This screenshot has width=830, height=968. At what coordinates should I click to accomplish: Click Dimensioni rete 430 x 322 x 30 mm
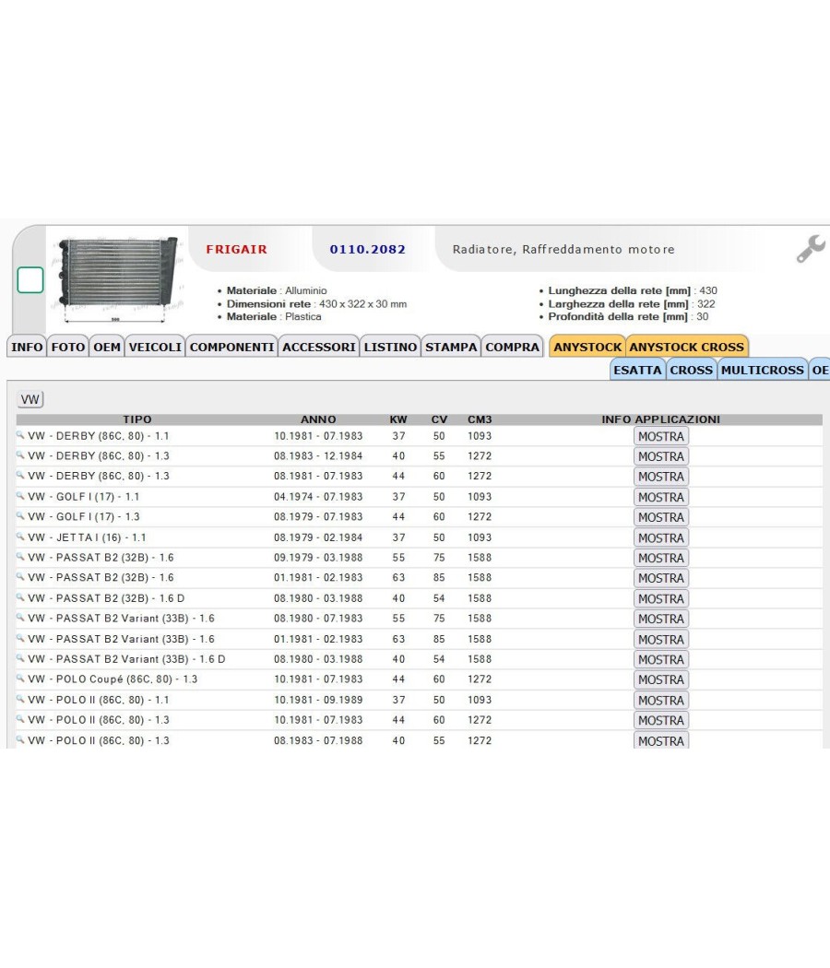pos(316,303)
